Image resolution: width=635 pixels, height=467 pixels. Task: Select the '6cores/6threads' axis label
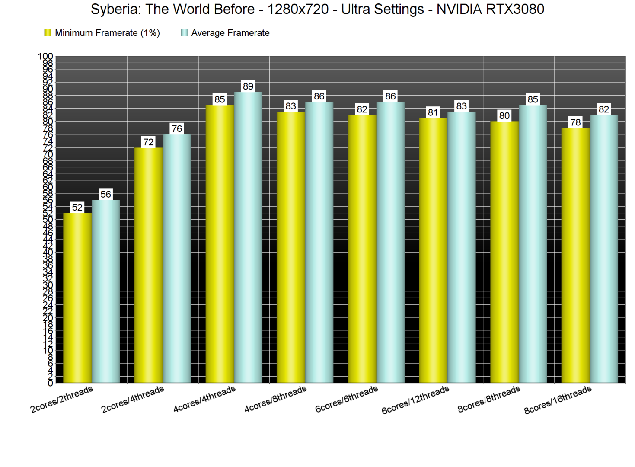click(346, 399)
